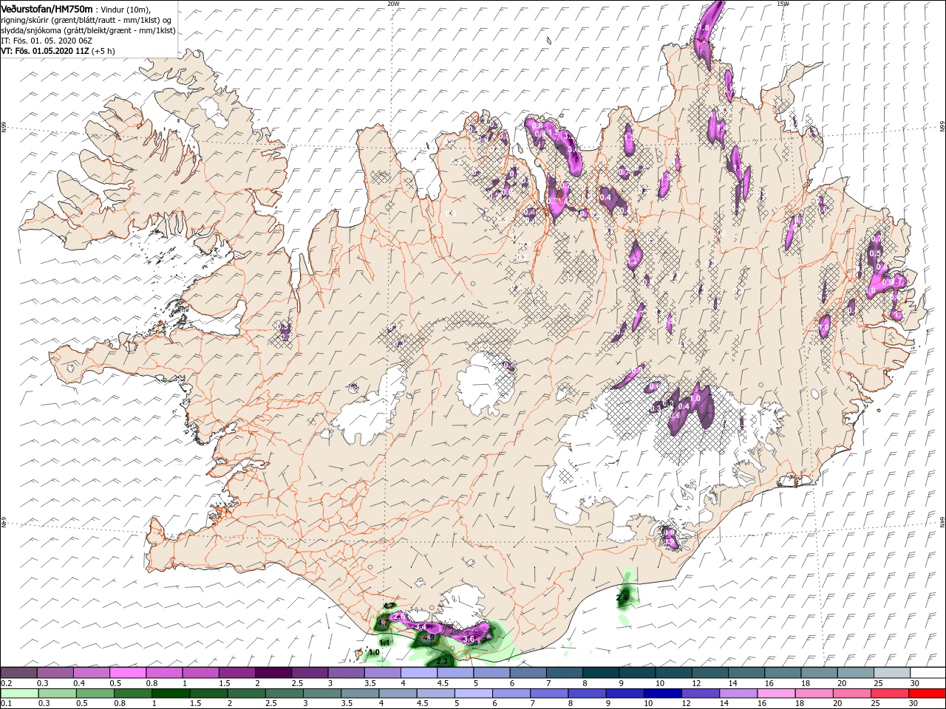Viewport: 946px width, 709px height.
Task: Pick lower scale dark green swatch between 1 and 1.5
Action: (171, 693)
